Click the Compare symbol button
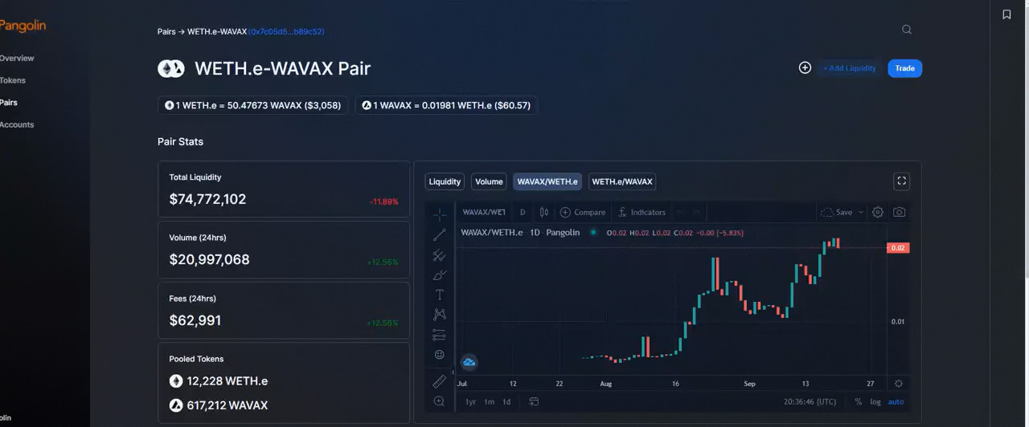 pyautogui.click(x=583, y=213)
